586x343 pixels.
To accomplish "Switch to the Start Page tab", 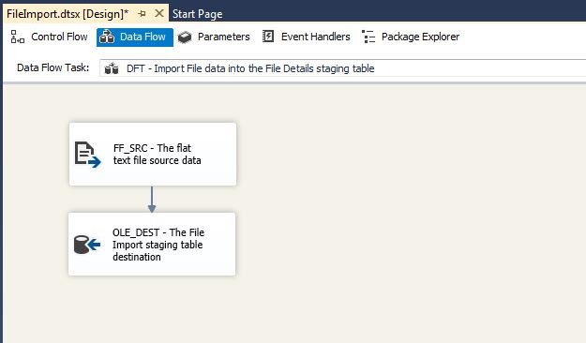I will click(197, 14).
